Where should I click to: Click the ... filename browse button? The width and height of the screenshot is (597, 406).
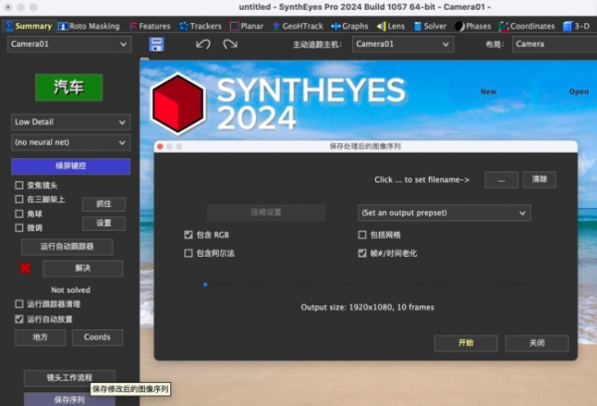(x=501, y=180)
